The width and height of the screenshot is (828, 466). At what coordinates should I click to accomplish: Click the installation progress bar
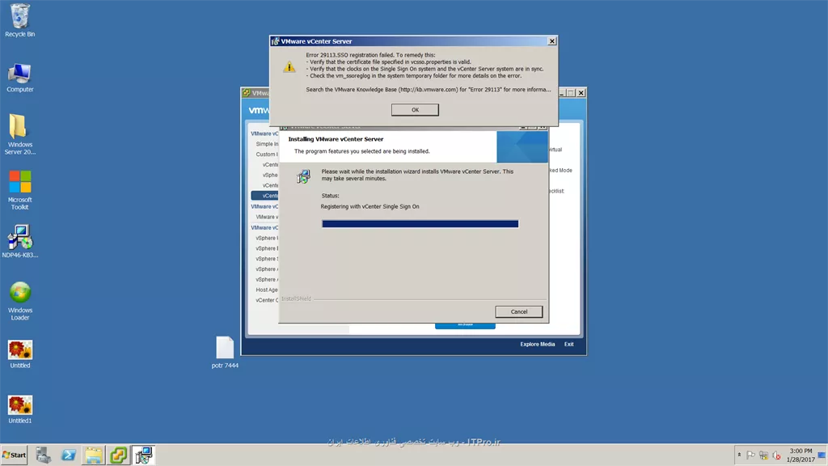[x=420, y=224]
